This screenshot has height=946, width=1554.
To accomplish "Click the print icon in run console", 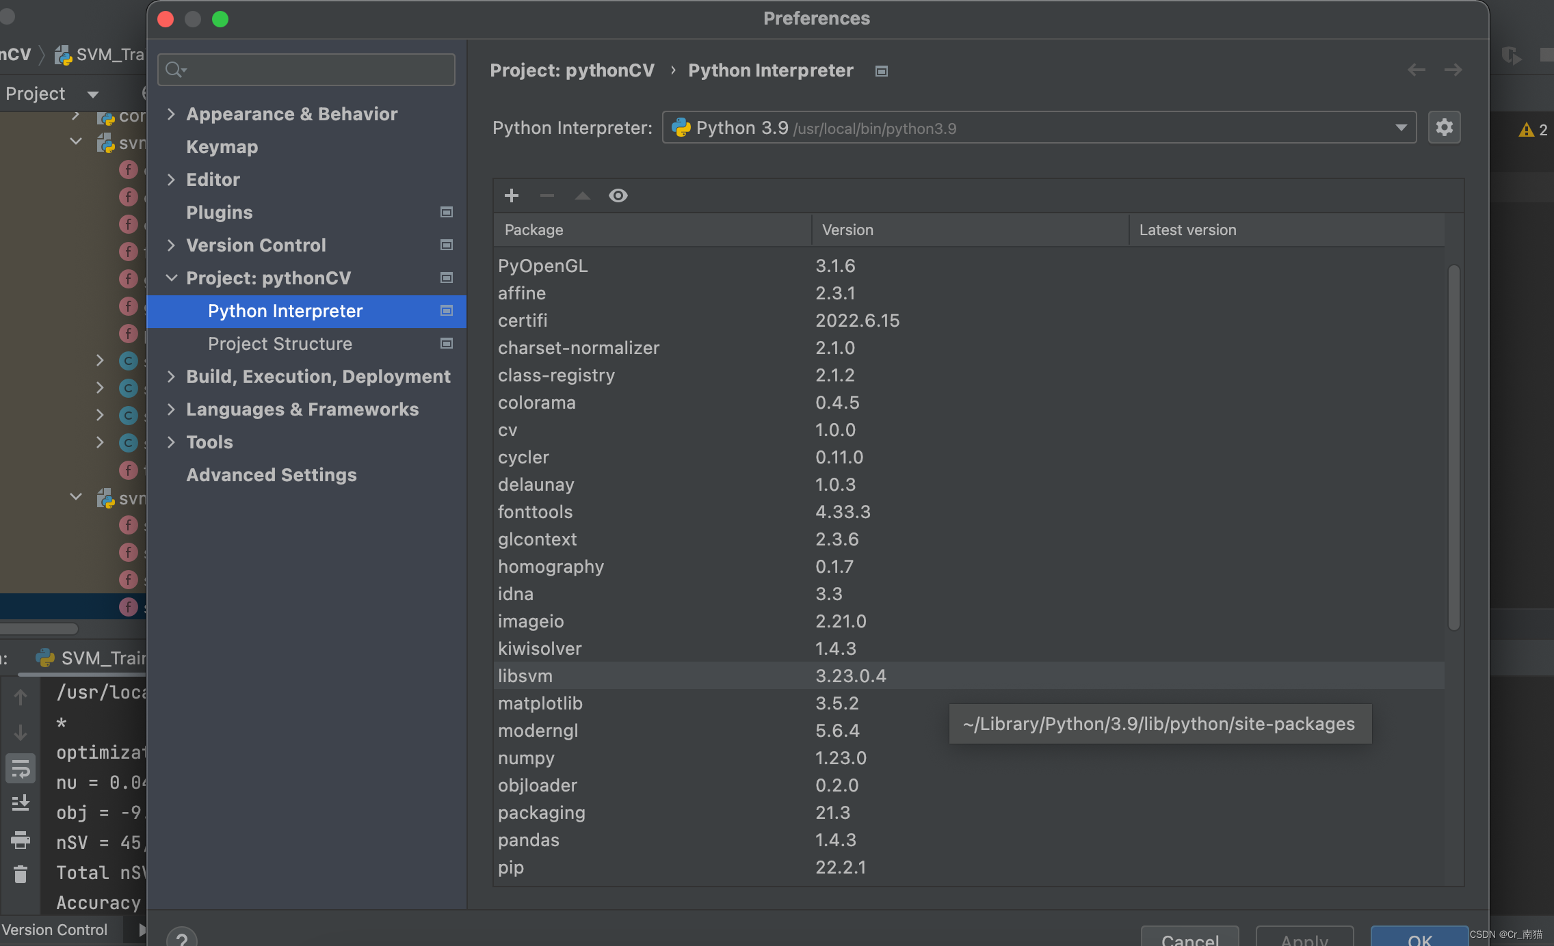I will point(21,839).
